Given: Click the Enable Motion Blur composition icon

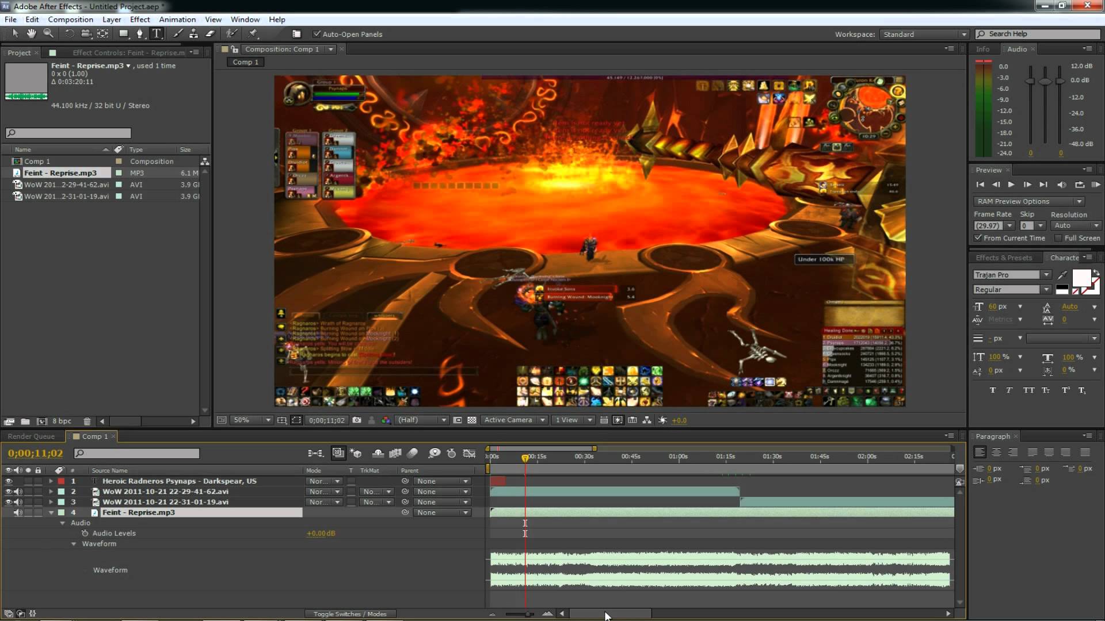Looking at the screenshot, I should point(414,454).
